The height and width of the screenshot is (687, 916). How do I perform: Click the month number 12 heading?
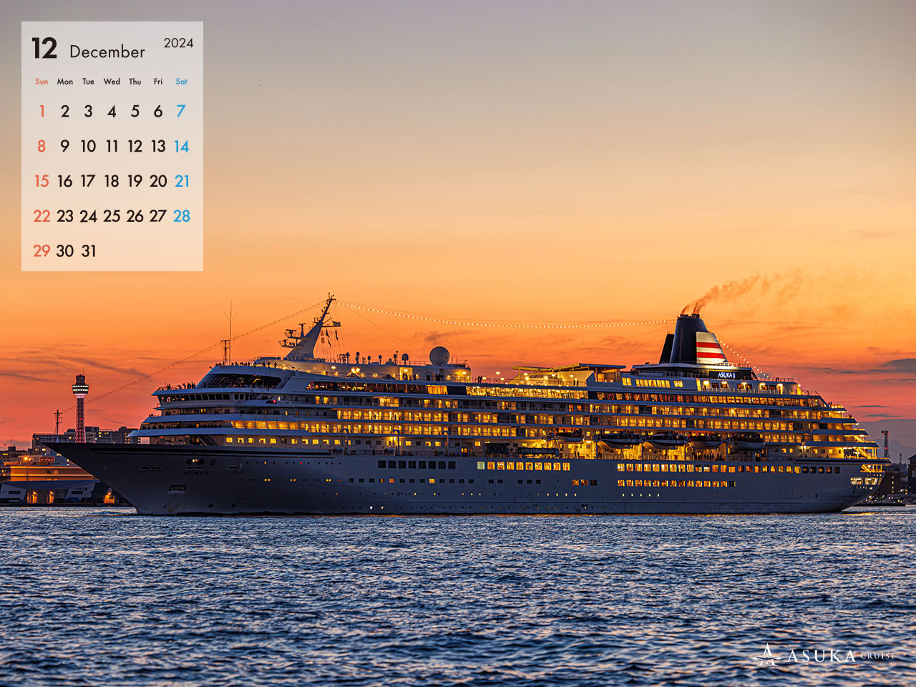(x=44, y=49)
